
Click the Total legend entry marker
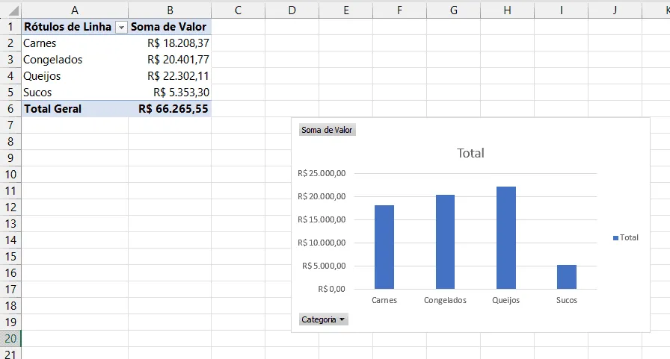615,238
